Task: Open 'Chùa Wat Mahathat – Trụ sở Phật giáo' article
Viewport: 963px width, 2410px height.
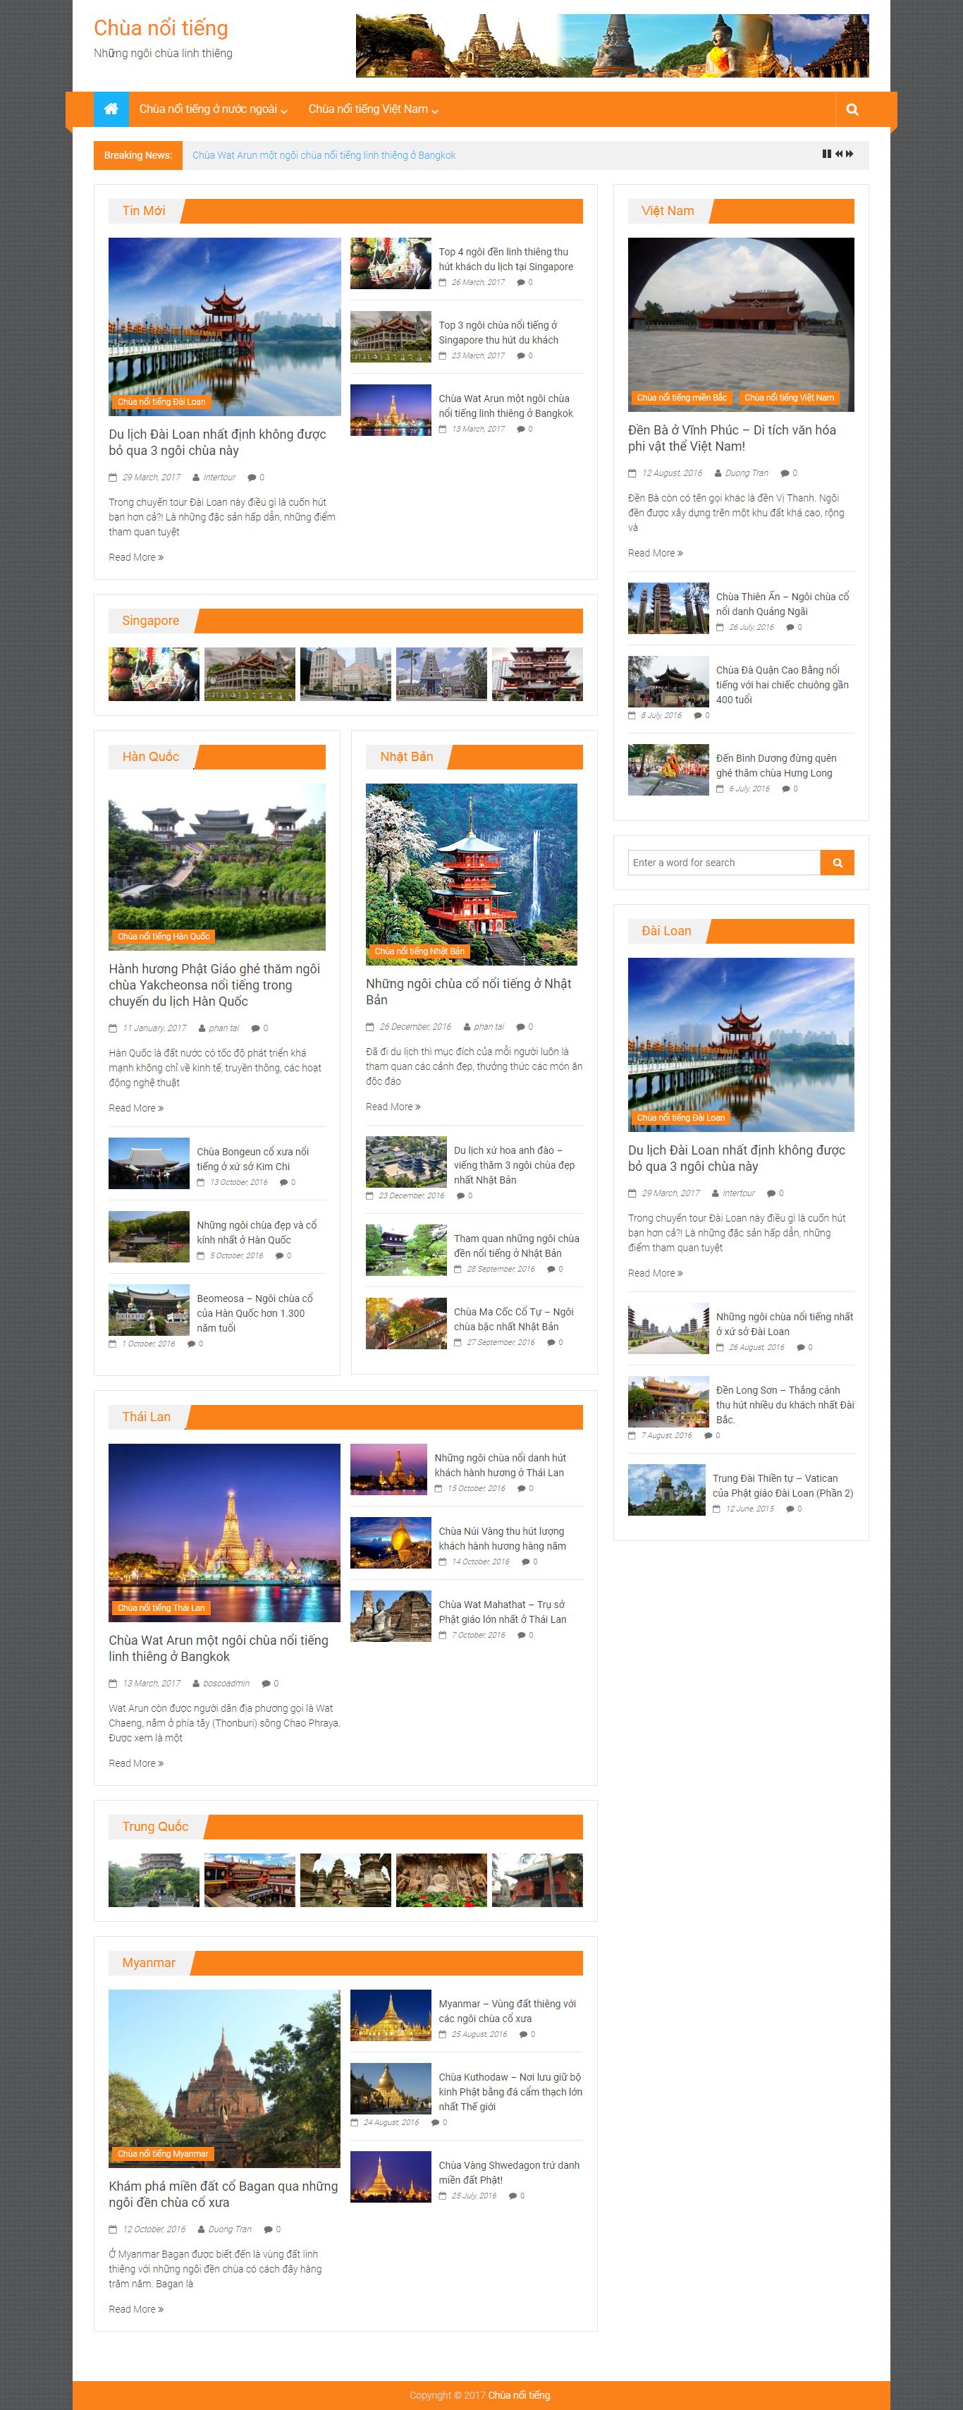Action: tap(502, 1612)
